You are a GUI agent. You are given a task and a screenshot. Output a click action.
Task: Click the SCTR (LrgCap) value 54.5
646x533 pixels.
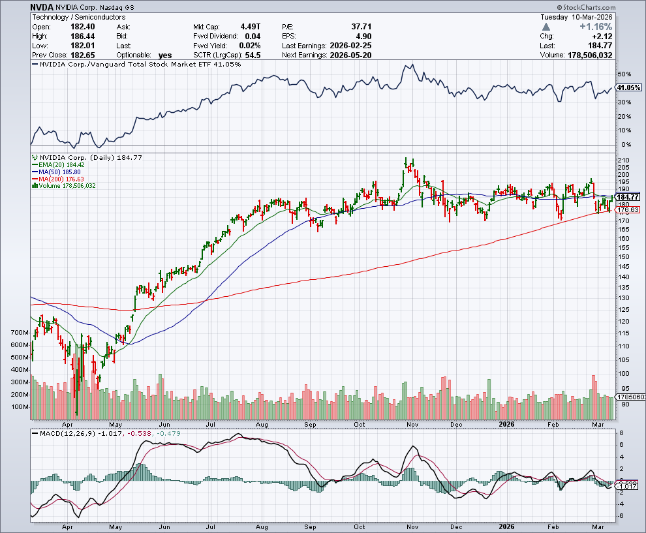point(253,55)
